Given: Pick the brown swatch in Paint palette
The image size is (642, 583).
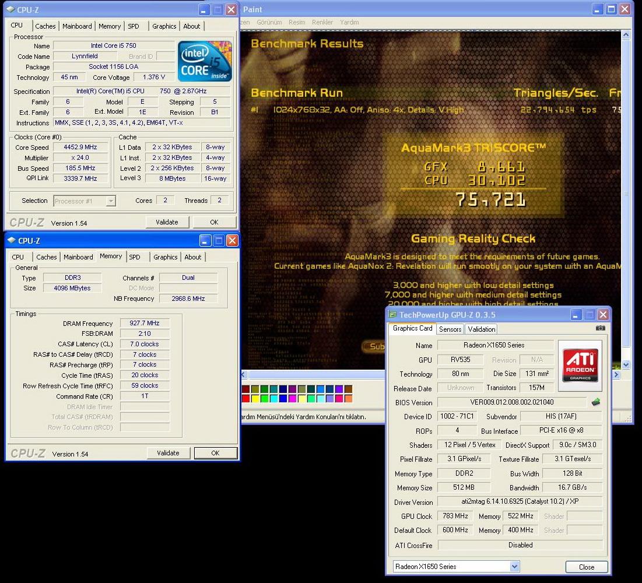Looking at the screenshot, I should pos(349,389).
